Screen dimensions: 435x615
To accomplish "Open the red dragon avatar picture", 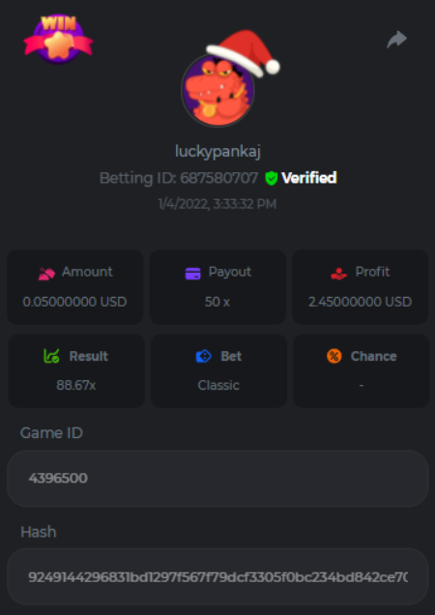I will [217, 91].
